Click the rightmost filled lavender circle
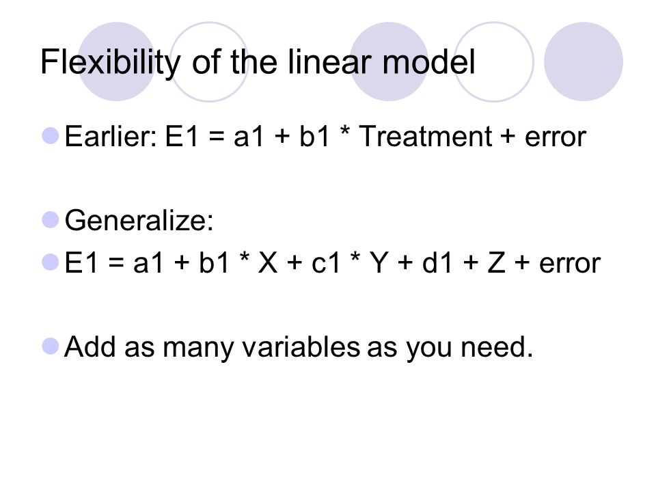Viewport: 656px width, 492px height. pos(583,61)
